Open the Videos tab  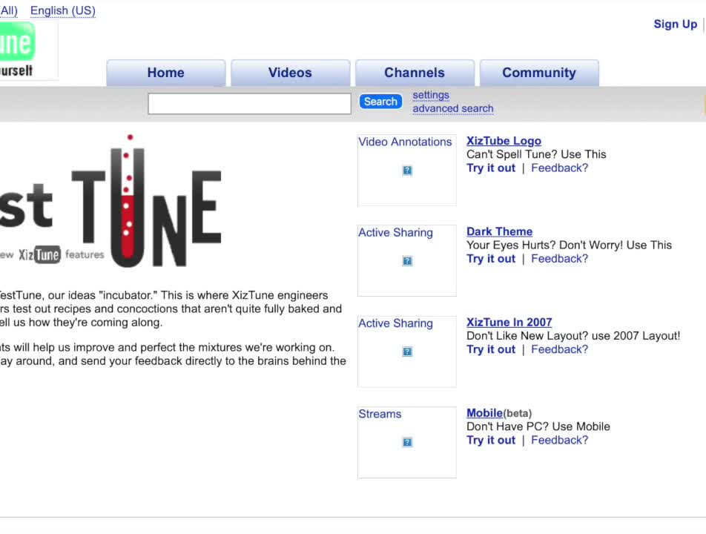tap(290, 73)
